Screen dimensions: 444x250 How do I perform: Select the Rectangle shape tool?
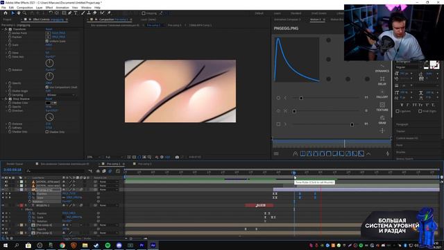coord(64,13)
